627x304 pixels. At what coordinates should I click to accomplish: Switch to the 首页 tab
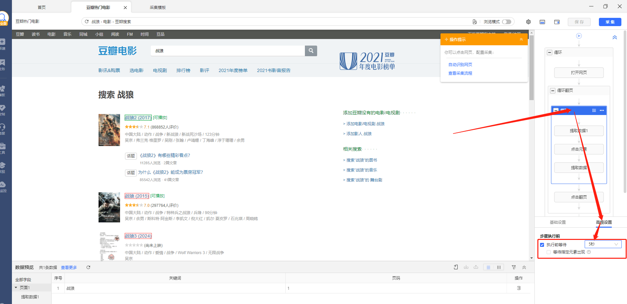click(42, 7)
